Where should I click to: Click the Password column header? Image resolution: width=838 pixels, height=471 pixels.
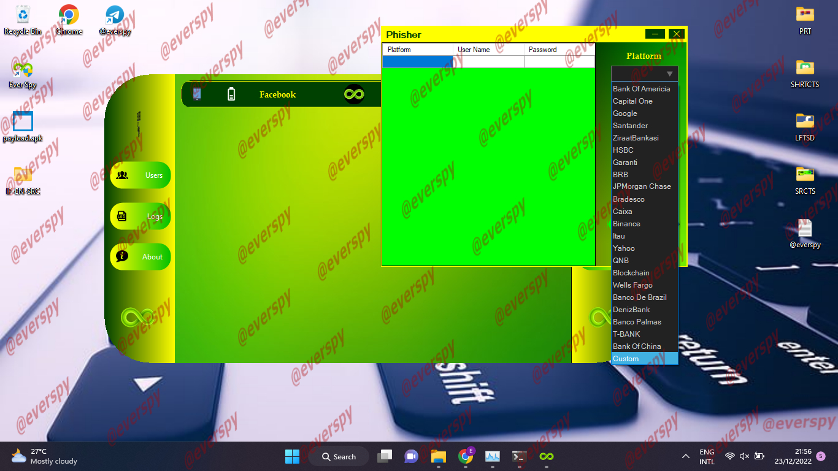point(559,50)
